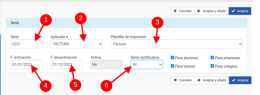This screenshot has height=95, width=260.
Task: Expand the Plantilla de impresión dropdown
Action: point(177,44)
